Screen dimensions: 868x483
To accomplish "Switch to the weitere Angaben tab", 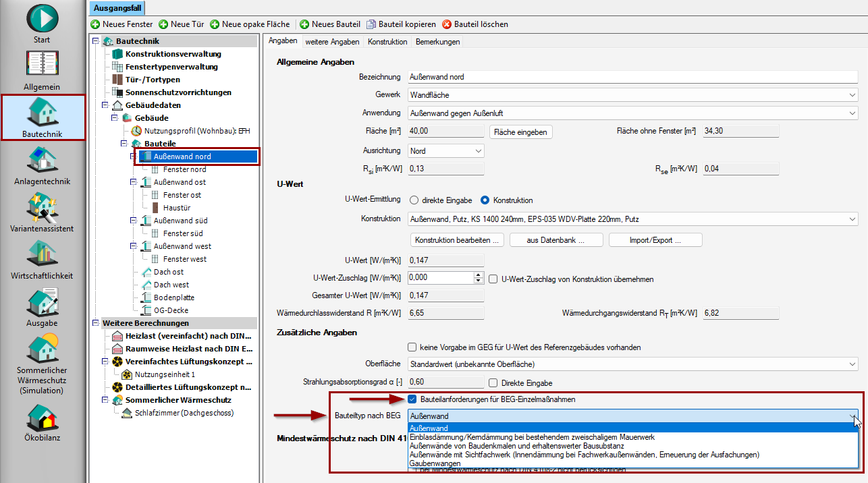I will coord(332,42).
